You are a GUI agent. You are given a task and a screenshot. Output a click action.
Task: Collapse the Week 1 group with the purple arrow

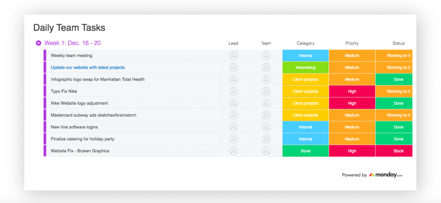click(x=38, y=43)
